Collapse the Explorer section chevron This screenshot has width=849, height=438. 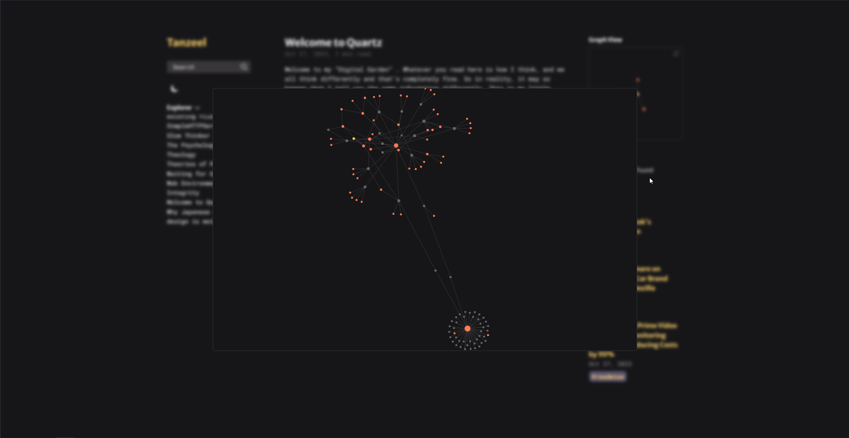point(197,108)
